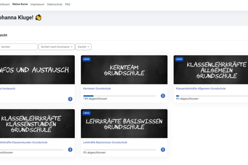Click into the course search field
Screen dimensions: 248x165
coord(19,47)
